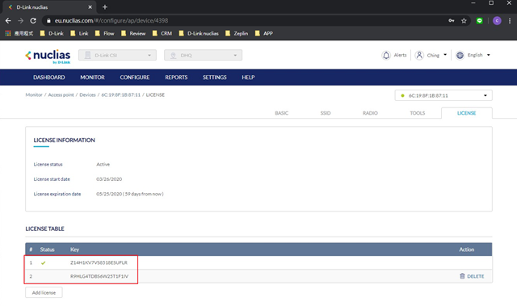This screenshot has width=517, height=306.
Task: Delete license key R9HLG4TDBS6W25T1F1IV
Action: [x=472, y=276]
